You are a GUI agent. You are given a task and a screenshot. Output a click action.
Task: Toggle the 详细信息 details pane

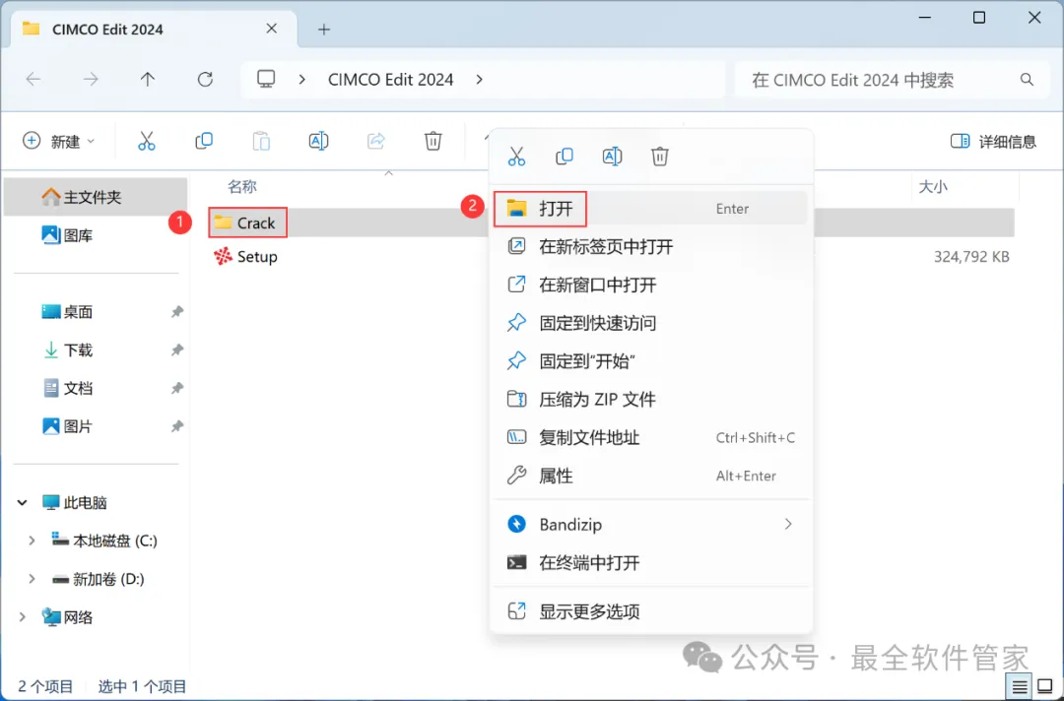(993, 141)
